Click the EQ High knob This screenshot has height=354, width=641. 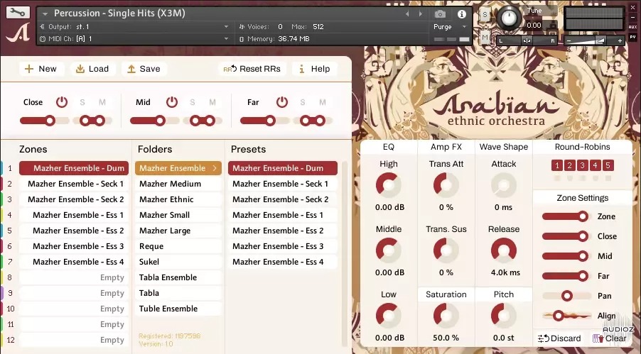click(388, 185)
